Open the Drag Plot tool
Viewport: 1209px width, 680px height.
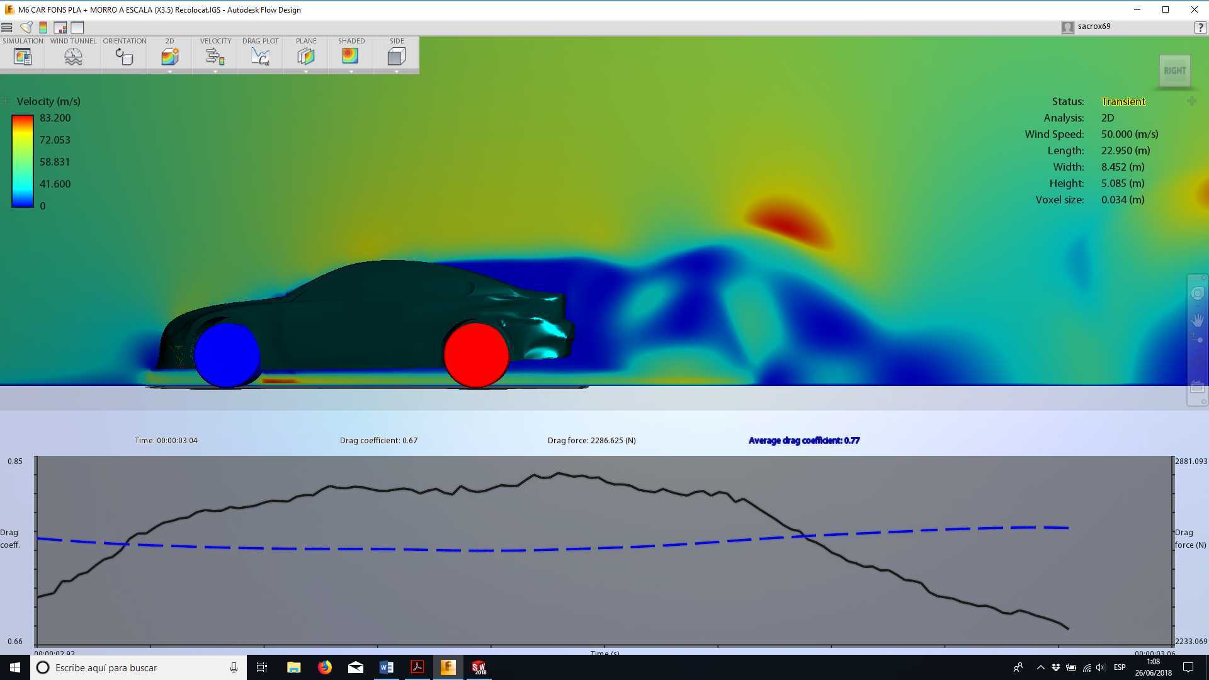pyautogui.click(x=260, y=56)
